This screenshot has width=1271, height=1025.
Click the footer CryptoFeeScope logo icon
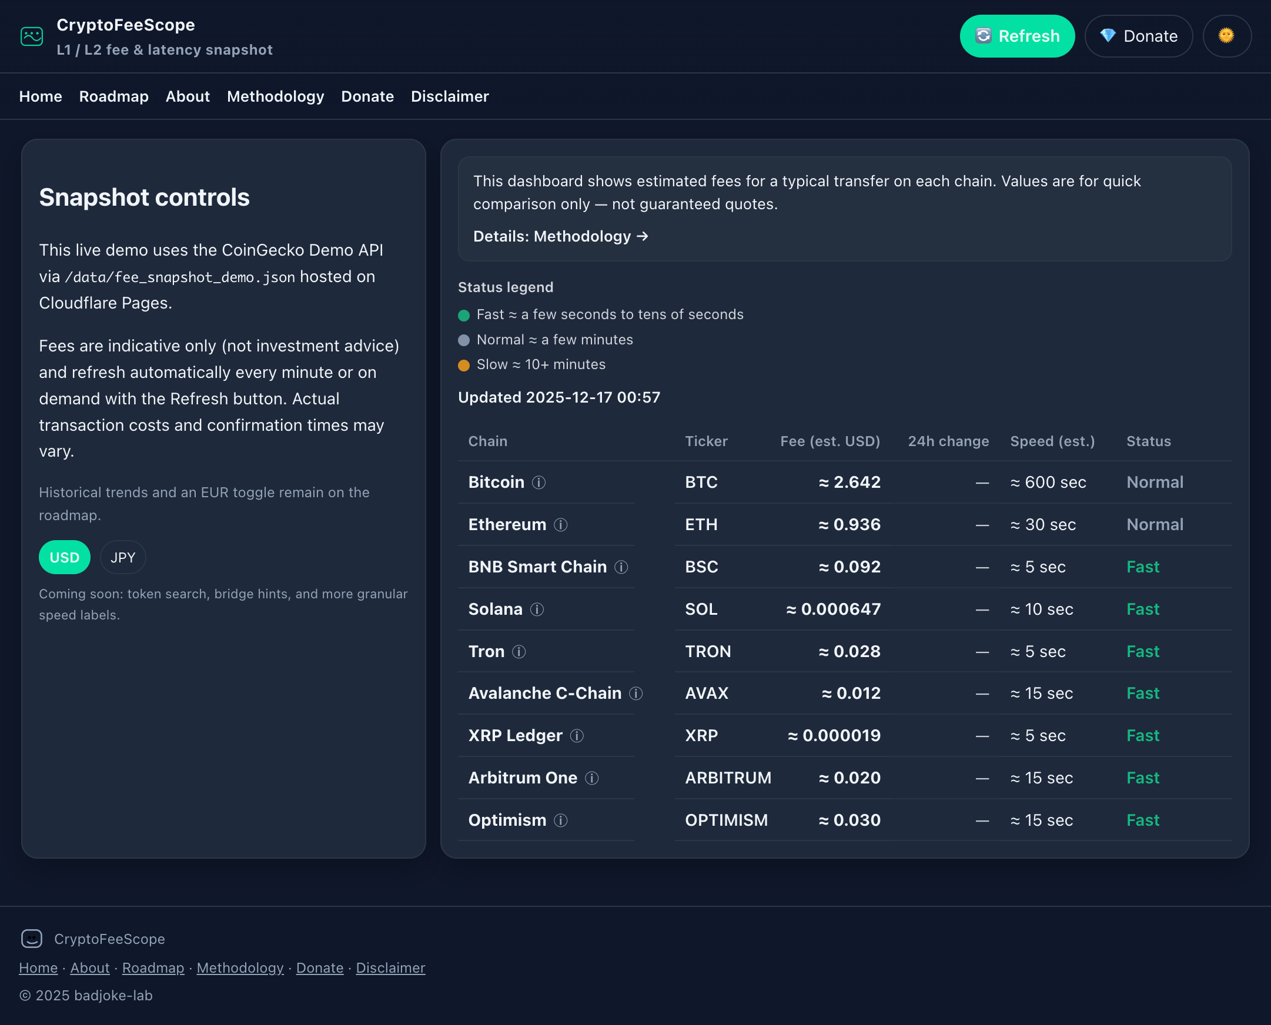pos(31,939)
